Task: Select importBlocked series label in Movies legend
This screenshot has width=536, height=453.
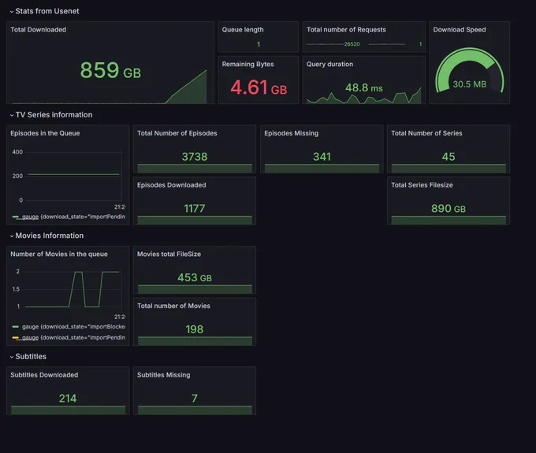Action: [x=73, y=327]
